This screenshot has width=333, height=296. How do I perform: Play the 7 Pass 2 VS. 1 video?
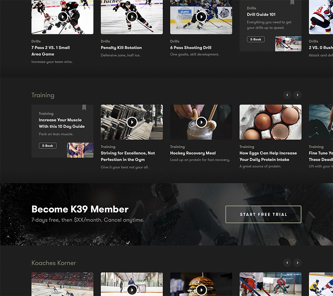pos(63,16)
